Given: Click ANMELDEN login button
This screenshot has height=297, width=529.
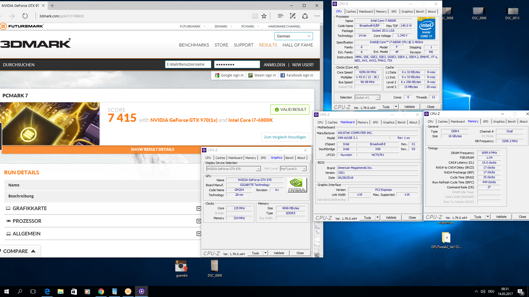Looking at the screenshot, I should coord(274,65).
